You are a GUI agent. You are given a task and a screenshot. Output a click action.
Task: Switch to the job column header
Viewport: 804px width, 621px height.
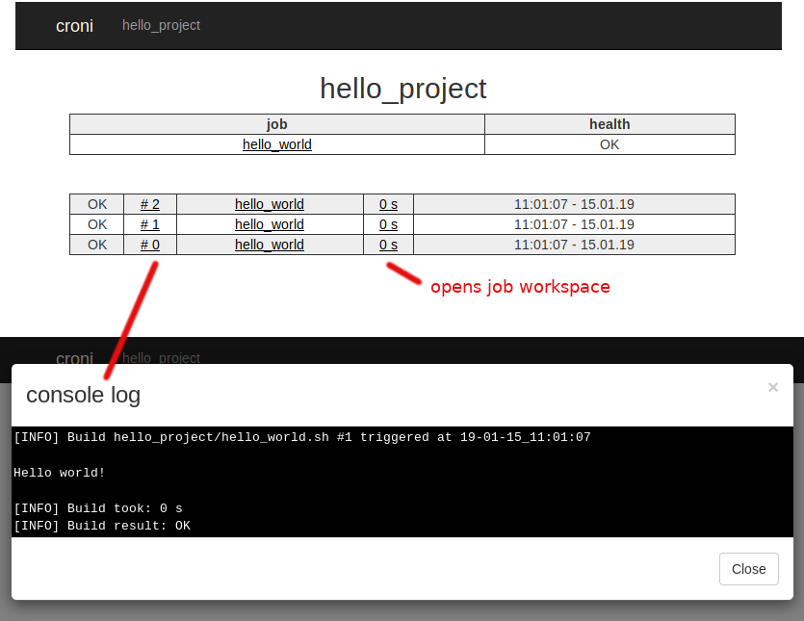click(276, 124)
